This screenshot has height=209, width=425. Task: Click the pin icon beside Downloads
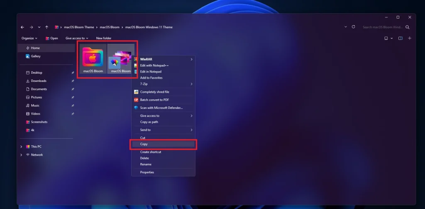point(73,81)
